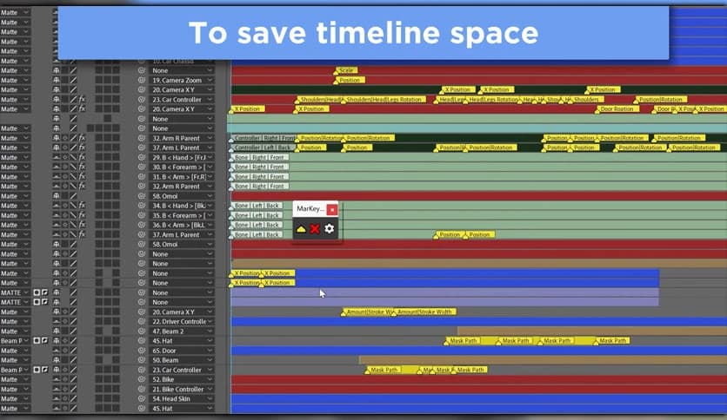
Task: Click the pick whip beside 52. Bike
Action: point(142,379)
